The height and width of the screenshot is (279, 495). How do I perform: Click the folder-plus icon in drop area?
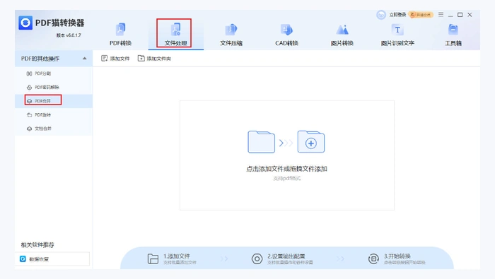click(311, 142)
